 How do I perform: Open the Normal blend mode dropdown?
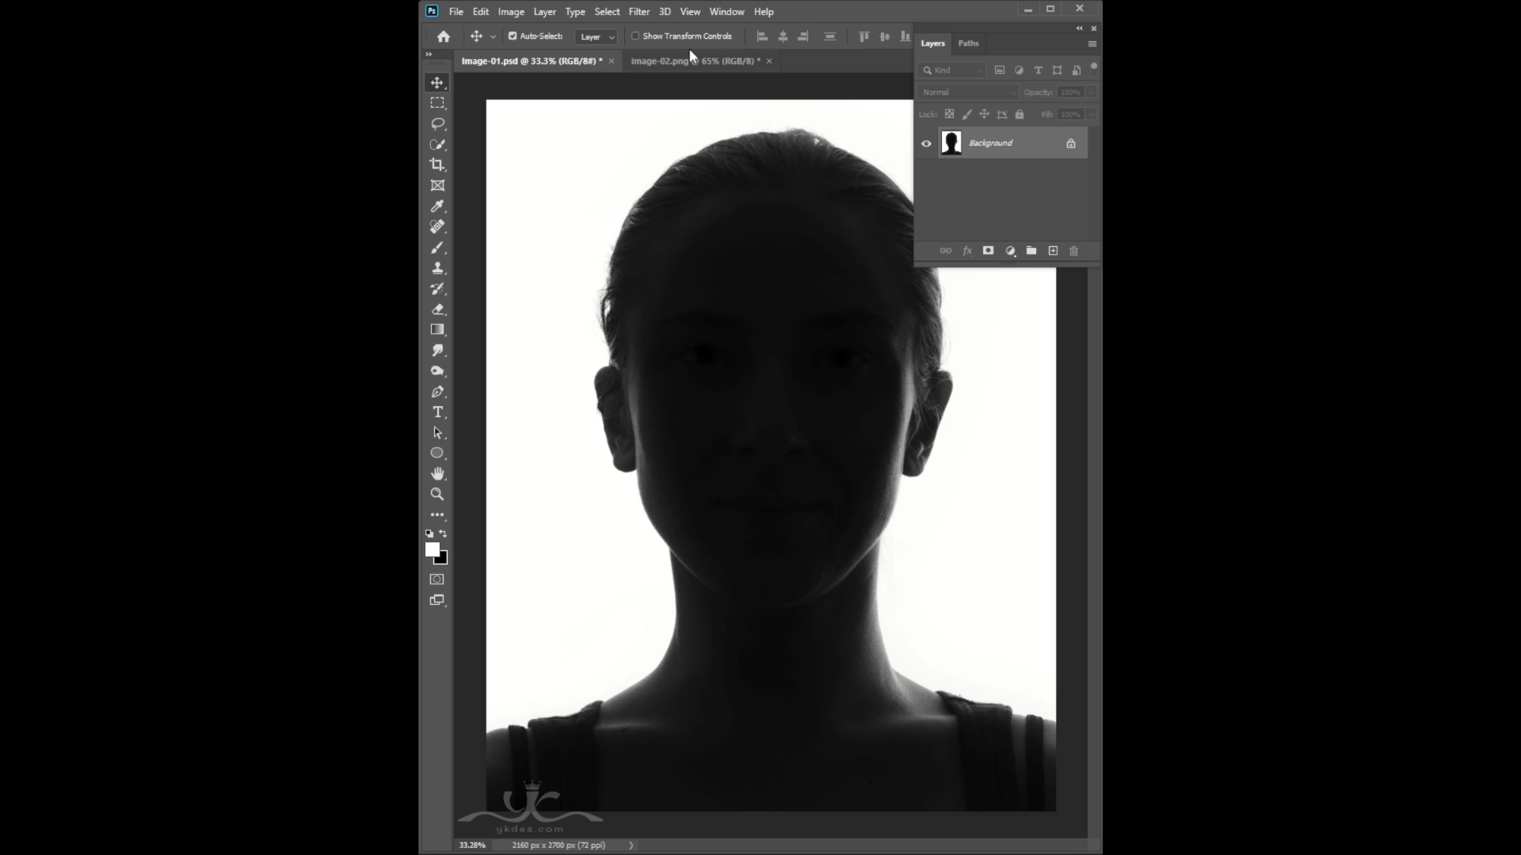pos(968,93)
